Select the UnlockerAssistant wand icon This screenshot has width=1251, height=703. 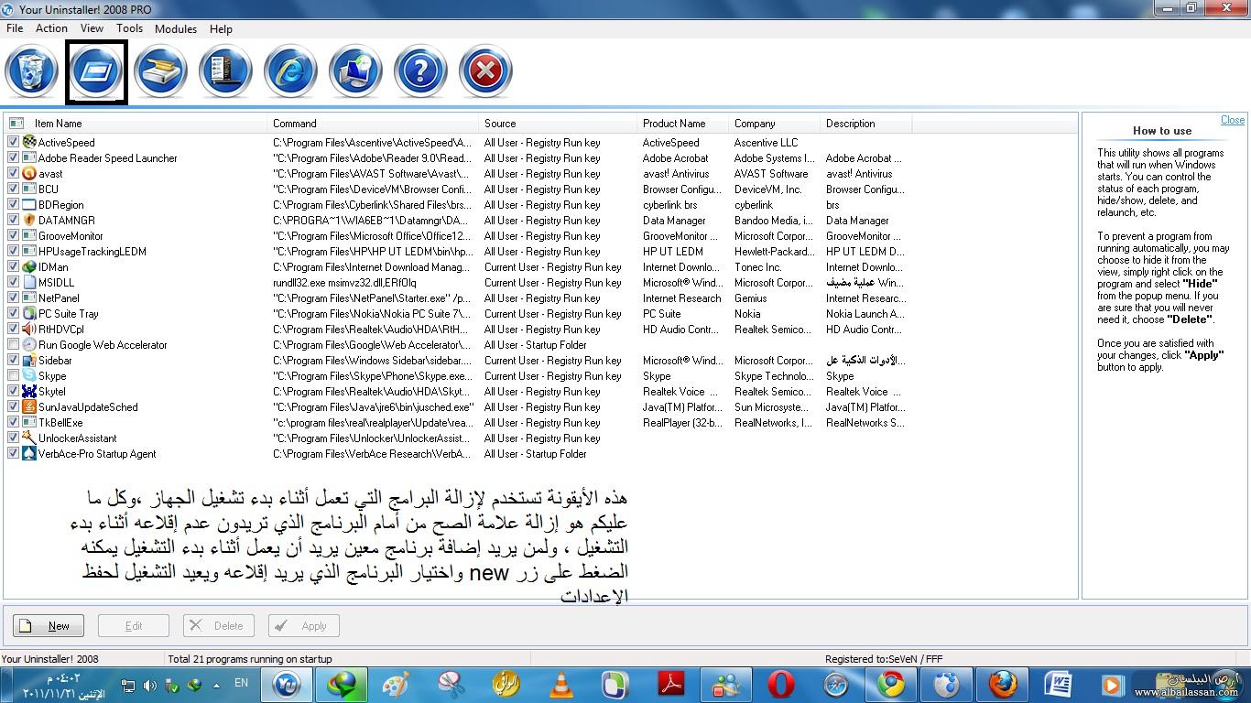point(29,438)
